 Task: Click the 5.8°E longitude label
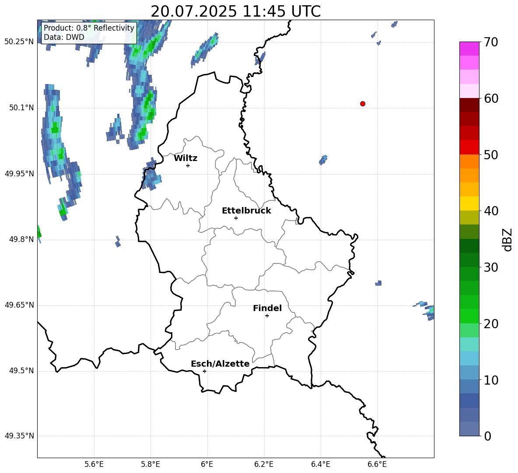[x=150, y=464]
